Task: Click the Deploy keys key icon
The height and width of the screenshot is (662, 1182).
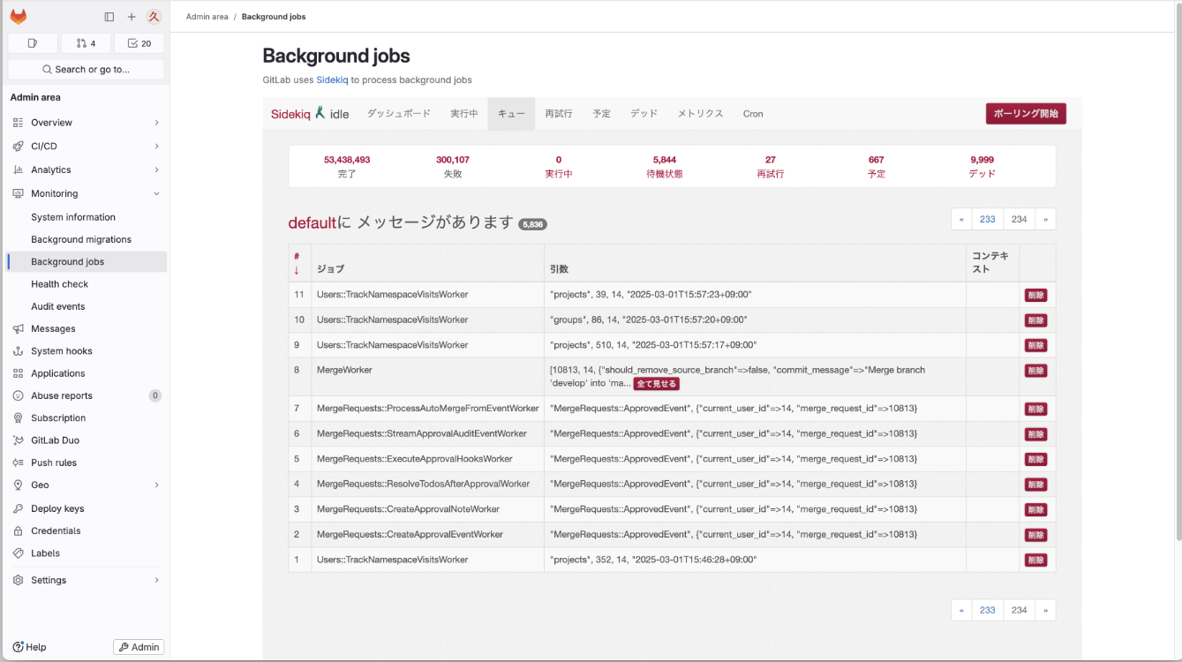Action: [19, 508]
